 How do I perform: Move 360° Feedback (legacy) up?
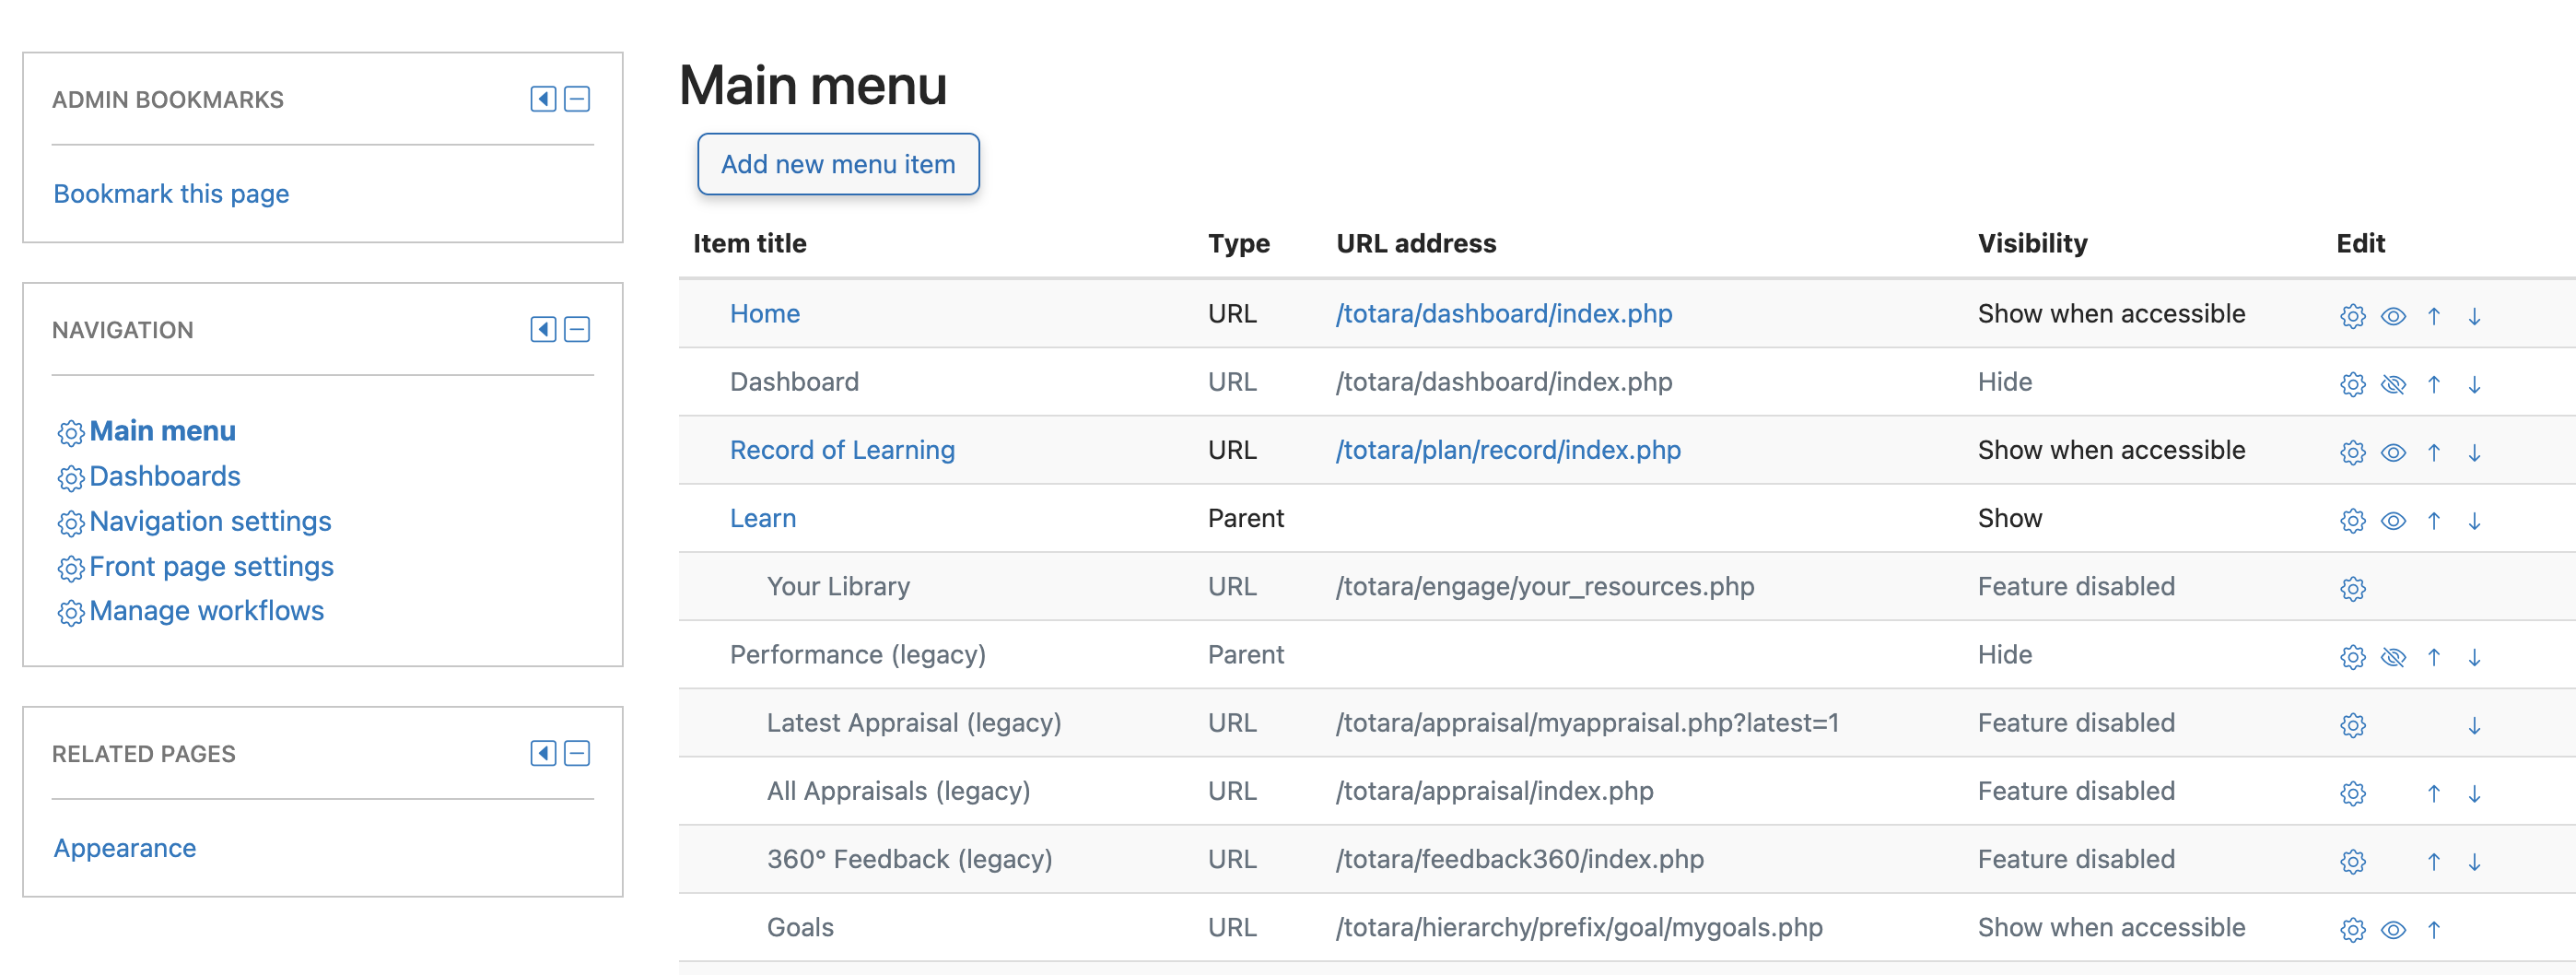(x=2433, y=861)
